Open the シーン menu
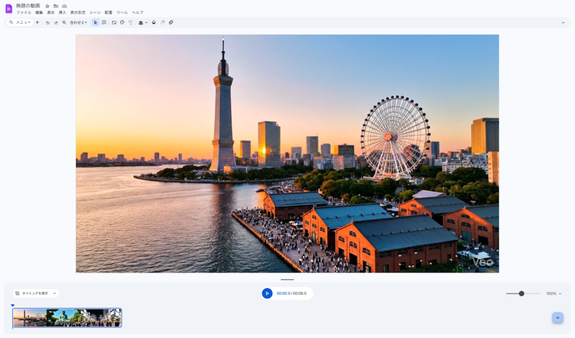 [x=94, y=12]
